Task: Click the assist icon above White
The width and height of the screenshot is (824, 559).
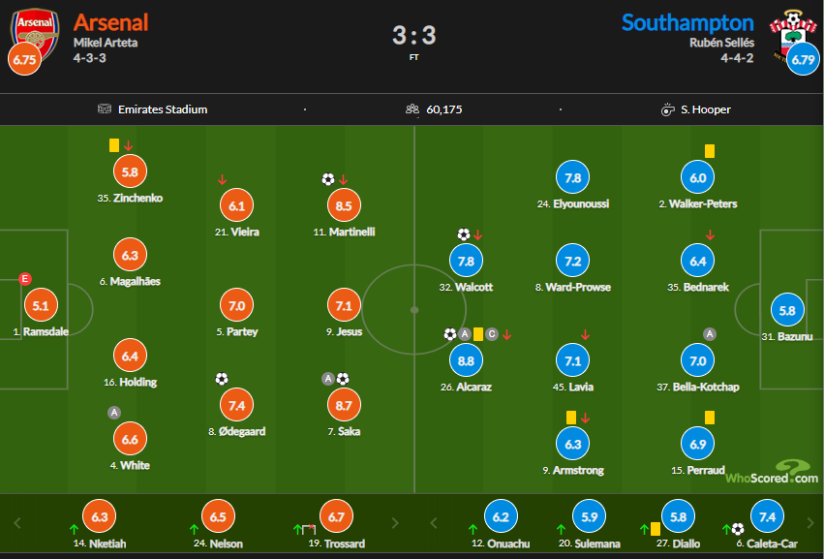Action: point(114,413)
